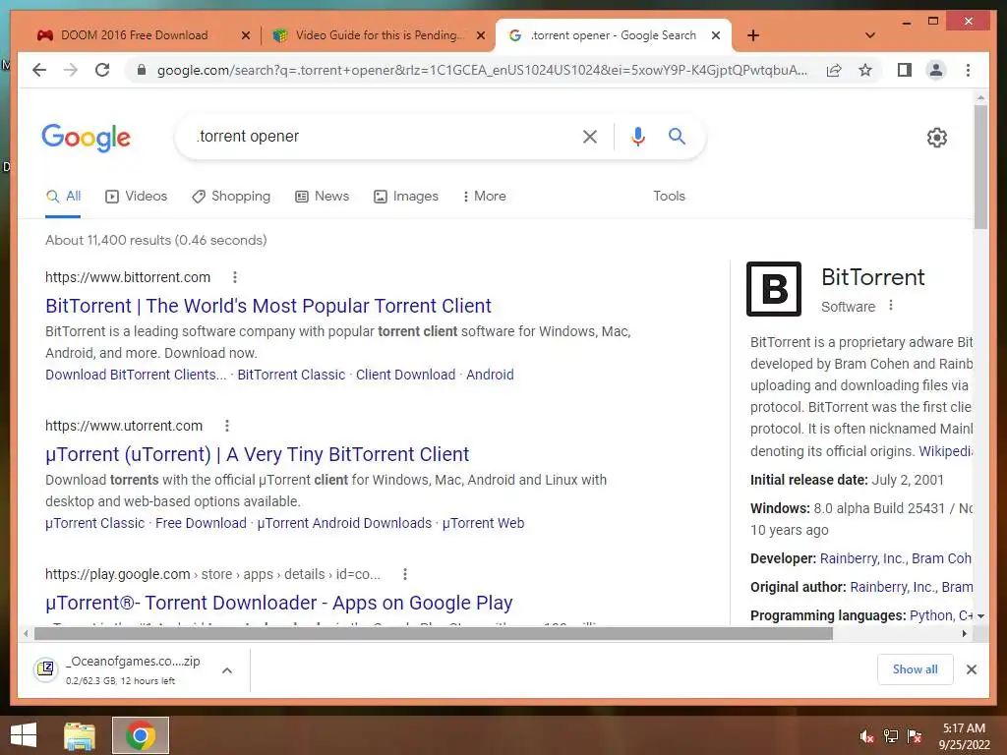Close the Video Guide tab

click(480, 35)
